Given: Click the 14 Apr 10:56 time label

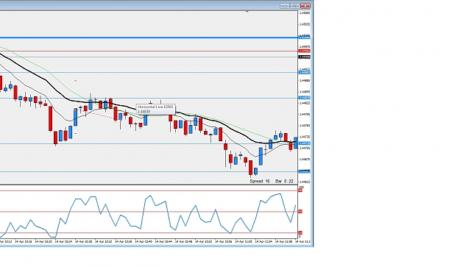Looking at the screenshot, I should coord(224,242).
